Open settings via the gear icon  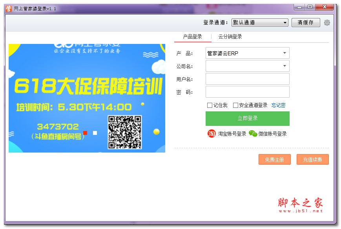[327, 23]
